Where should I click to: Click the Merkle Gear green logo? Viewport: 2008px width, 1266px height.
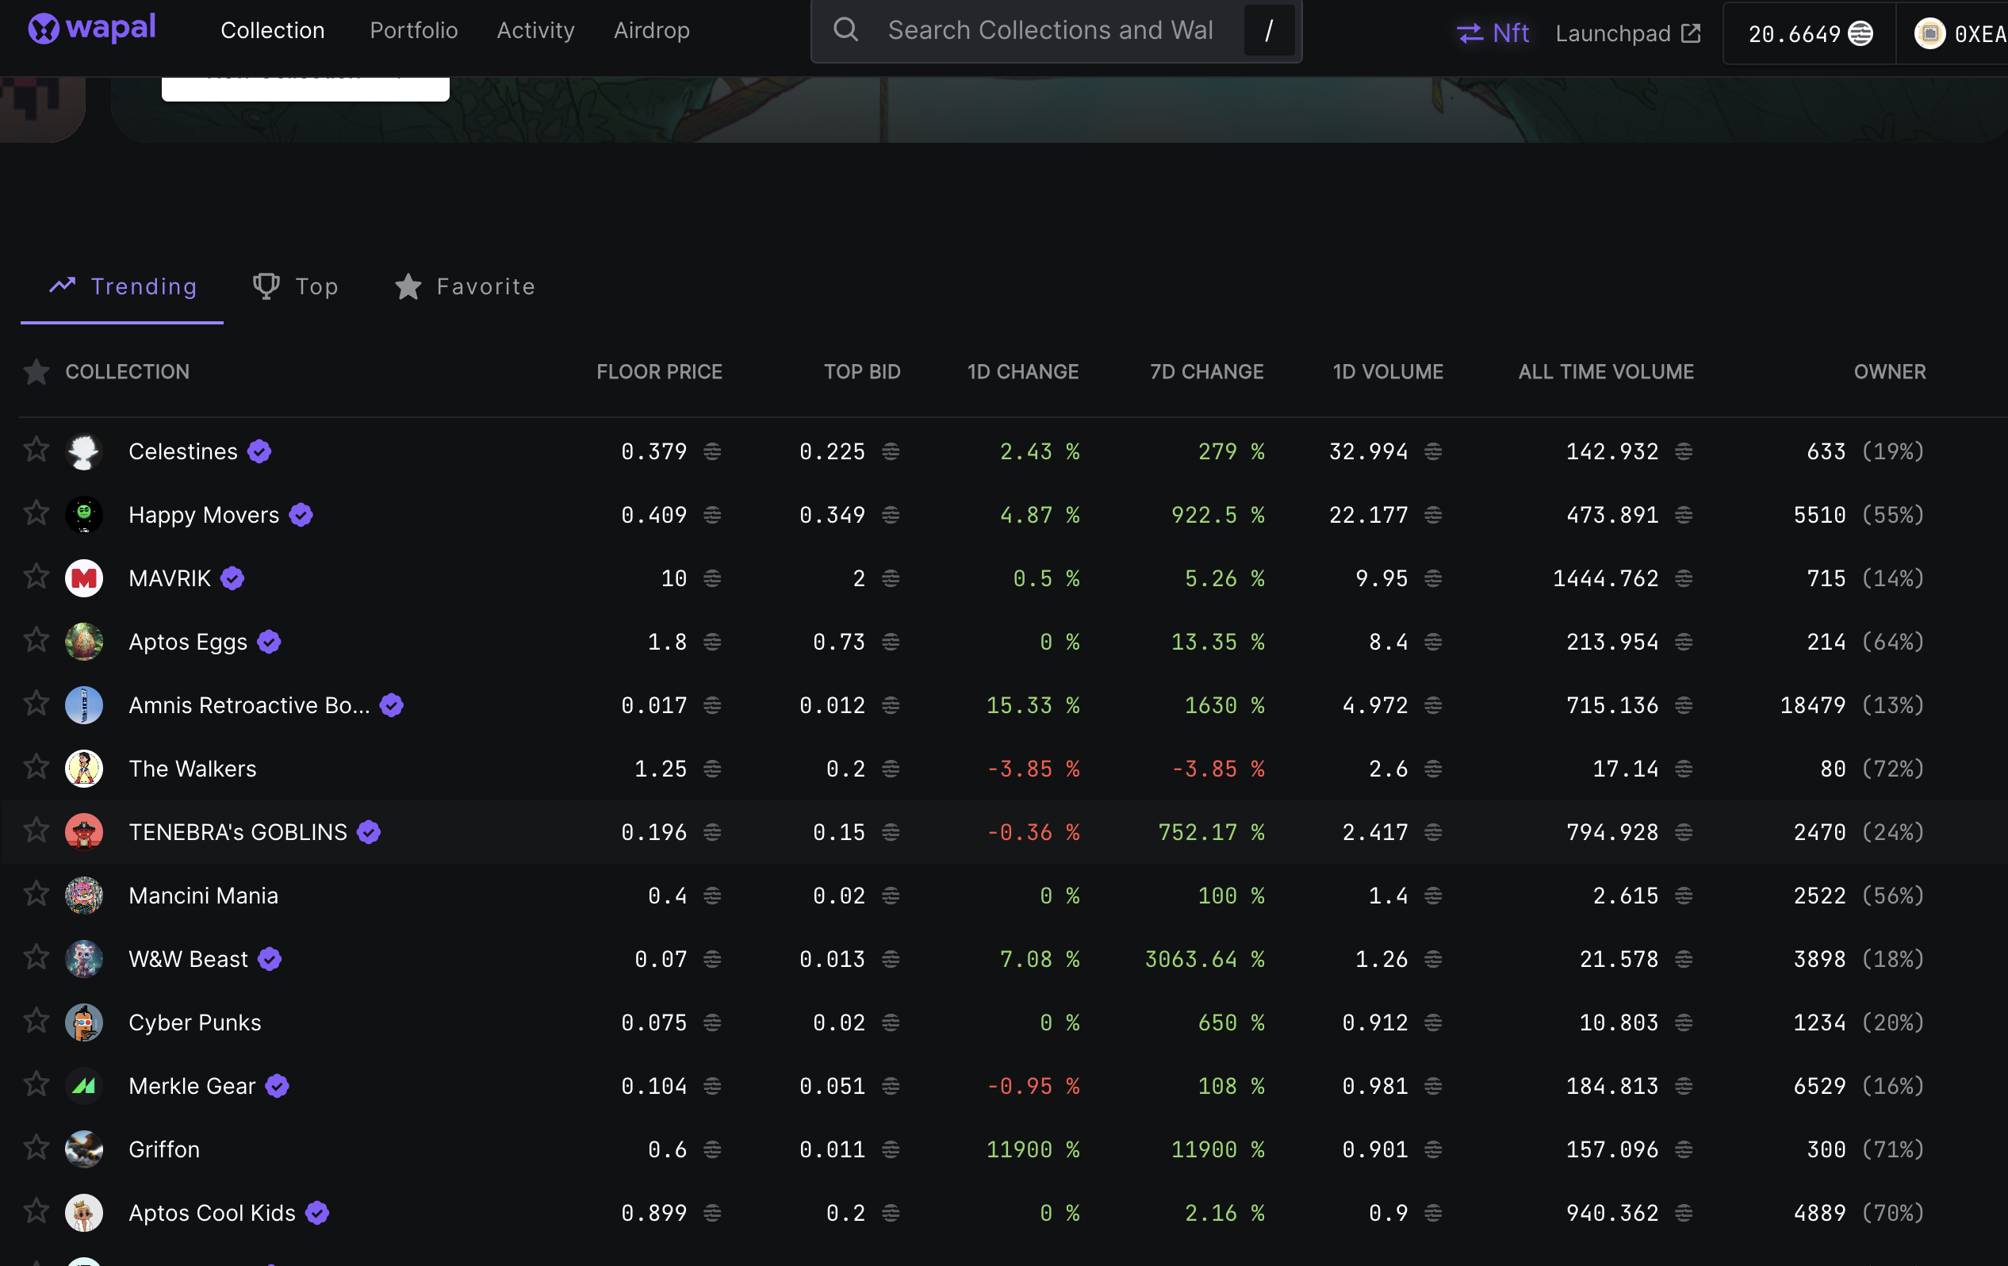coord(84,1086)
